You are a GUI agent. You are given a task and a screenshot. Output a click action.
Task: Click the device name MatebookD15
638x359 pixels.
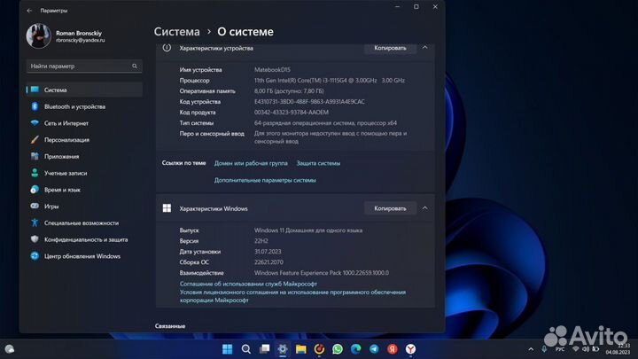272,70
